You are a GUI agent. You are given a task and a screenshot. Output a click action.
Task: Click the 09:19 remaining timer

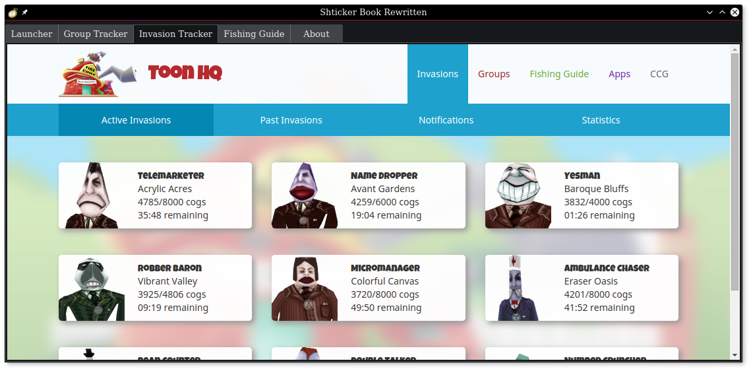tap(173, 308)
